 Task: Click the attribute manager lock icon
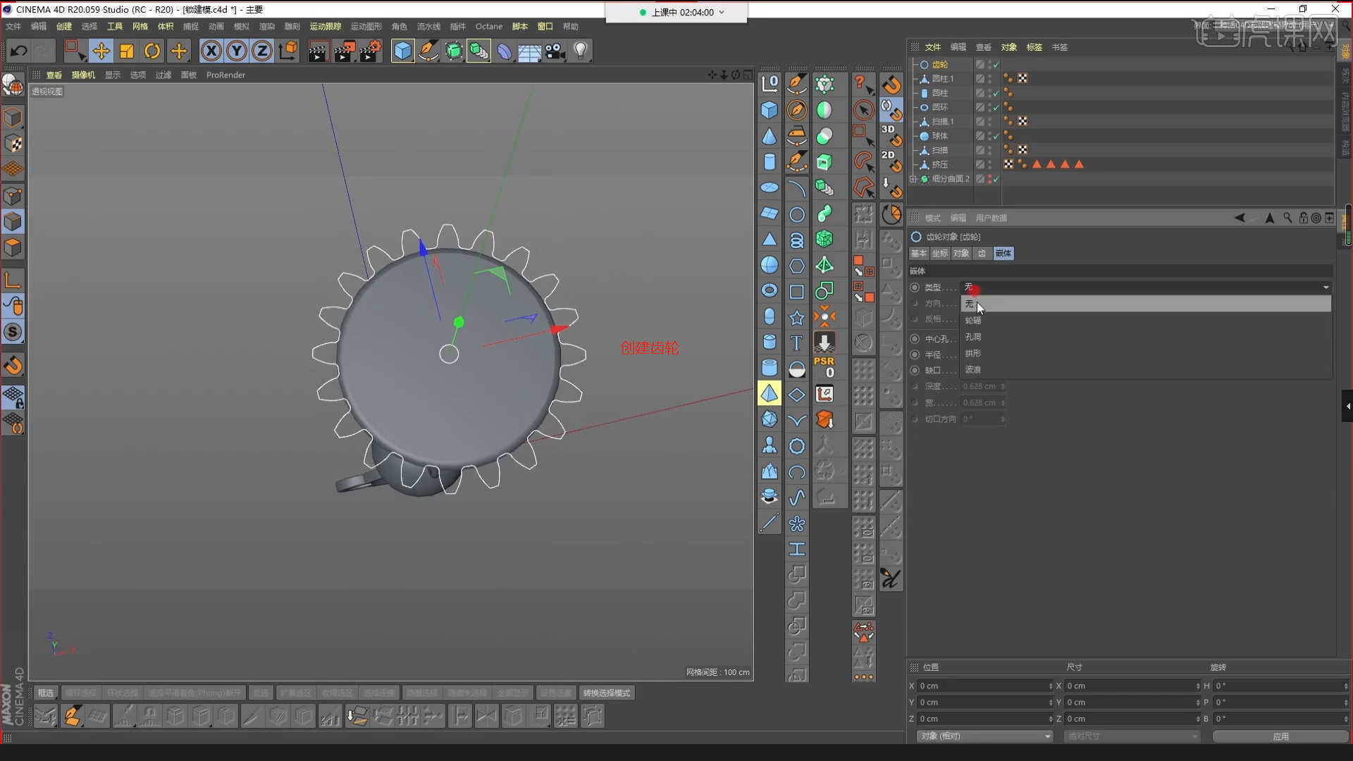coord(1303,218)
